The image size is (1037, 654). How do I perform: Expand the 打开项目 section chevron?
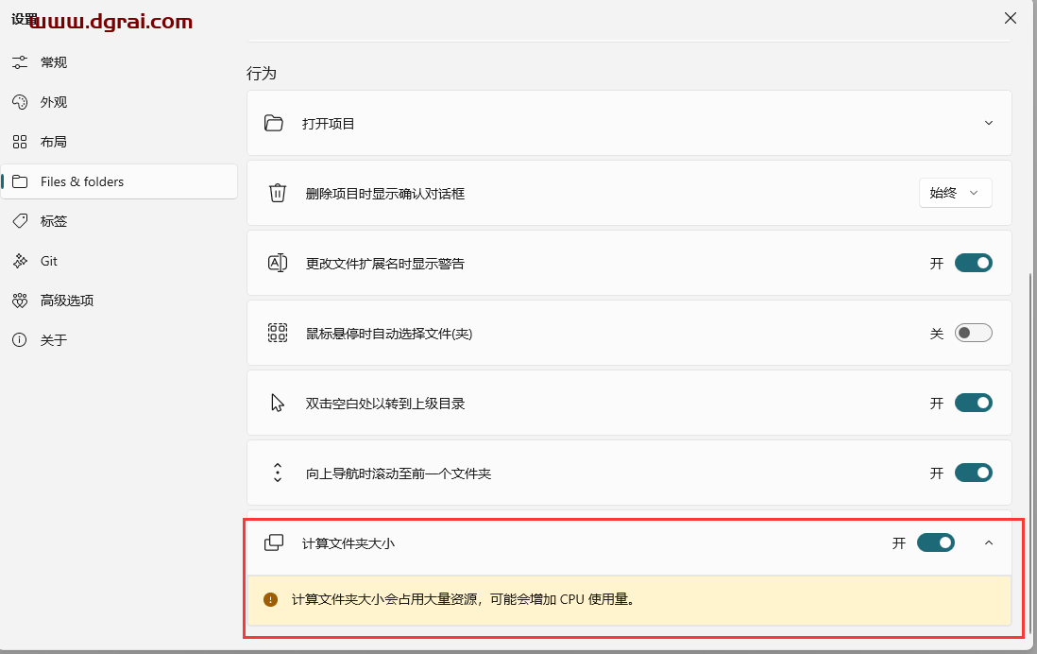[x=989, y=123]
